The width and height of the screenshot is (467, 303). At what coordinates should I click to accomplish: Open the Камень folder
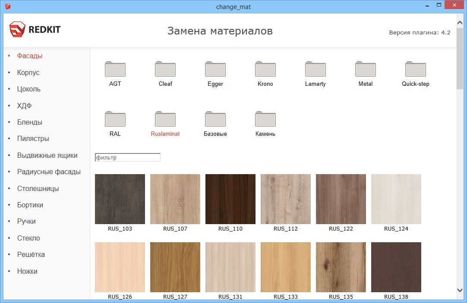[265, 124]
